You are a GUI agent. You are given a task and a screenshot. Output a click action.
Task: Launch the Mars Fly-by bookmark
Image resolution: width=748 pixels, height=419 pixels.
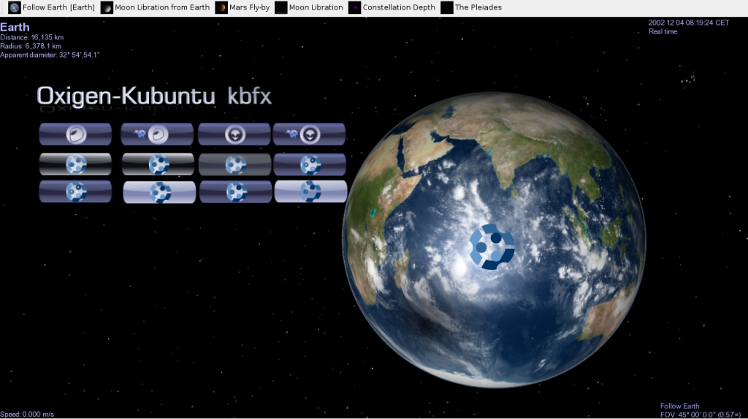click(243, 7)
